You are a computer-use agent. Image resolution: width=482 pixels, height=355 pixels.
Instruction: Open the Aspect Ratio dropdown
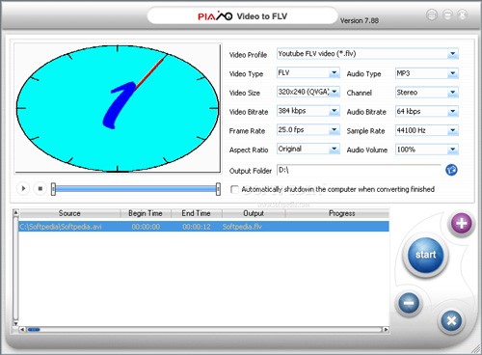(x=335, y=149)
